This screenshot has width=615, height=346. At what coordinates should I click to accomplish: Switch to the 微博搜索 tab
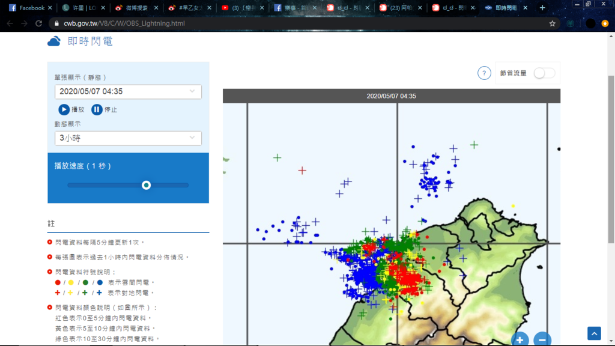[135, 7]
